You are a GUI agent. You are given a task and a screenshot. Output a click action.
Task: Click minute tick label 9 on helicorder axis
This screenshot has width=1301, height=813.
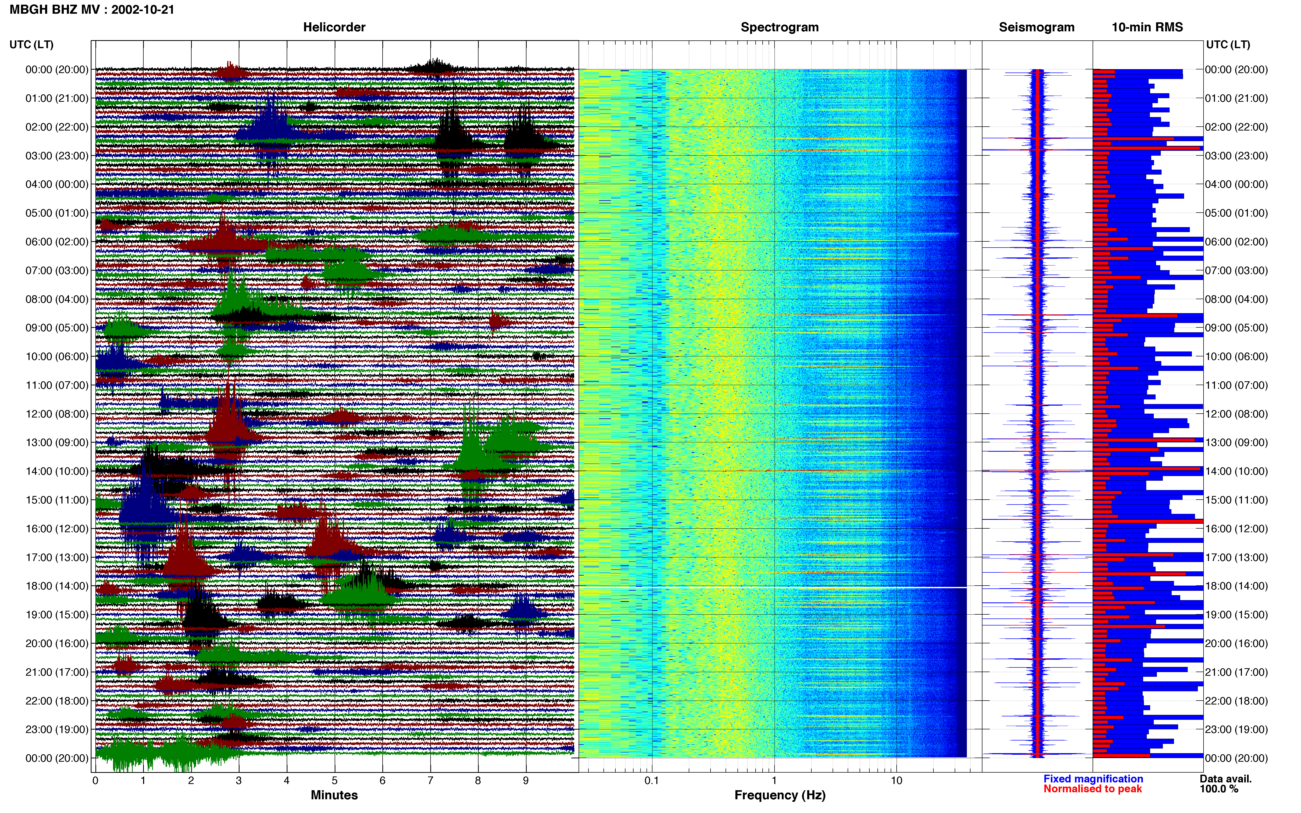tap(526, 781)
